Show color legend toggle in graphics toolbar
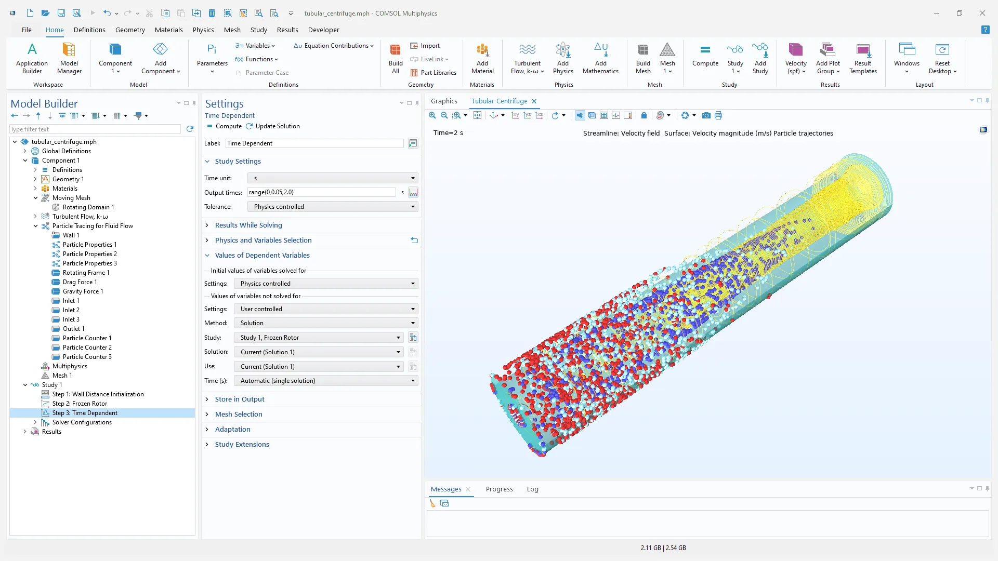Viewport: 998px width, 561px height. click(628, 115)
